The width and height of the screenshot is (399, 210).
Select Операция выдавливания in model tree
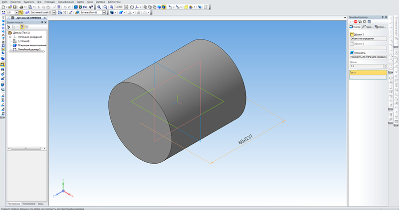32,45
